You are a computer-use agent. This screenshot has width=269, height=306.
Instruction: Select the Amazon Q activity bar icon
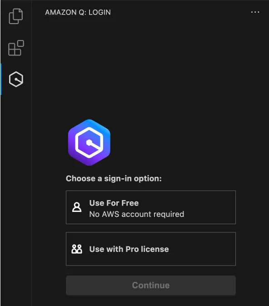tap(16, 79)
